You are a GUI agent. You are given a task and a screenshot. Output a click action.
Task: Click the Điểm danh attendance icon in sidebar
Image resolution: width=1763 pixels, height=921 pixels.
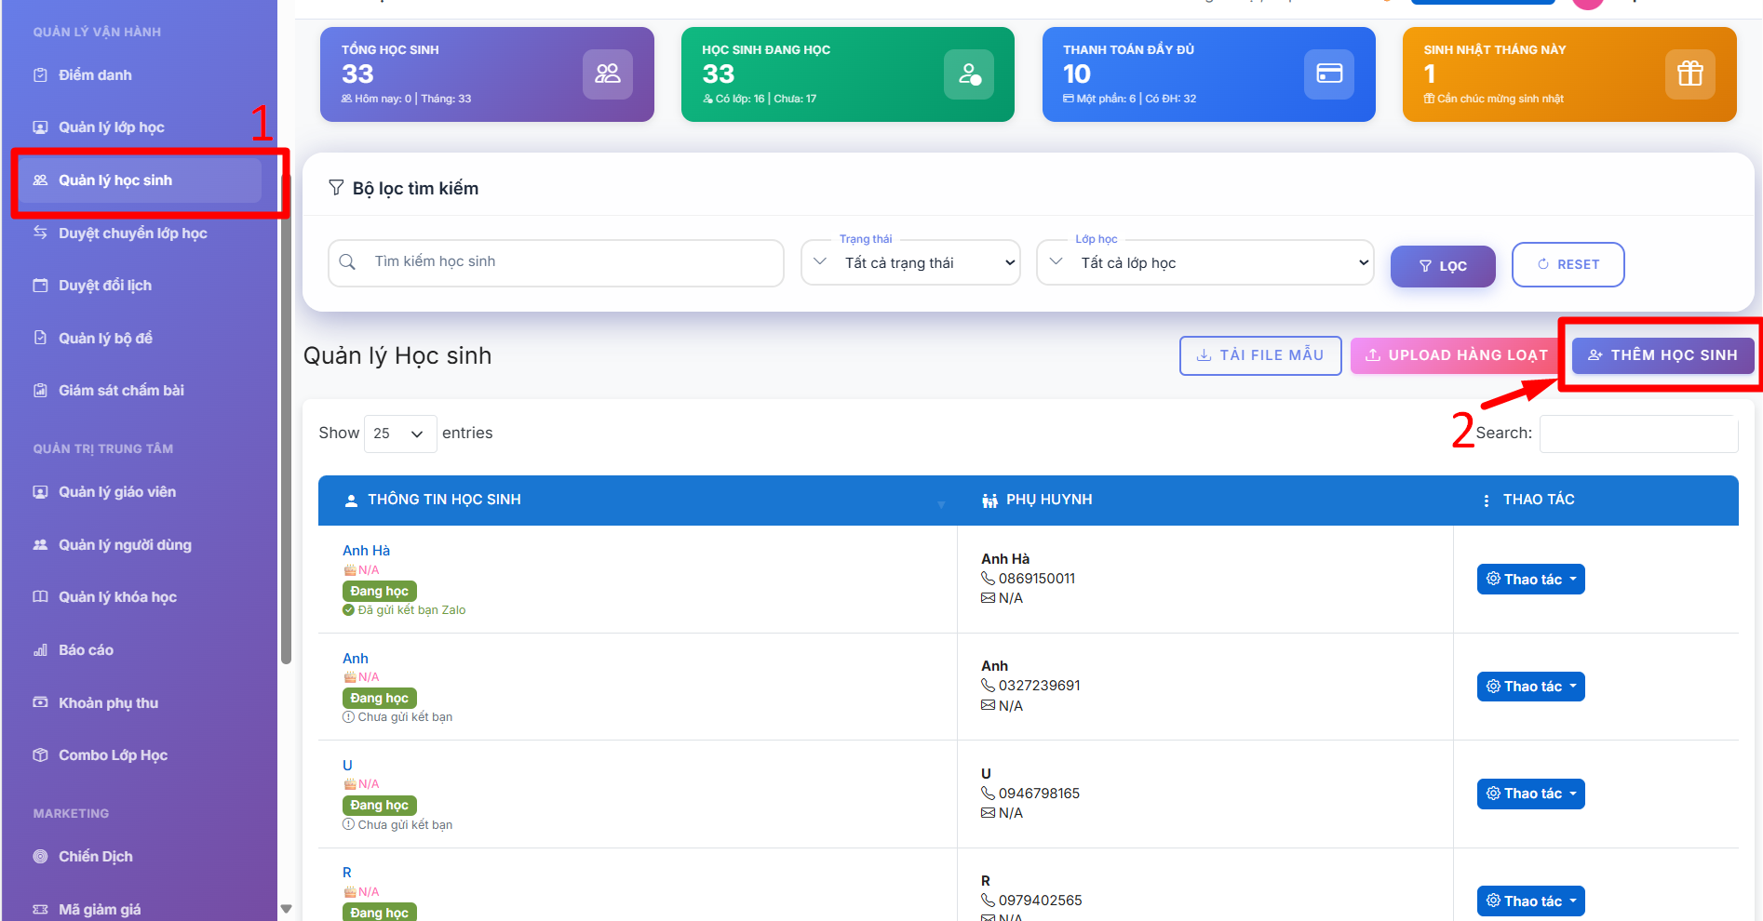pos(40,75)
